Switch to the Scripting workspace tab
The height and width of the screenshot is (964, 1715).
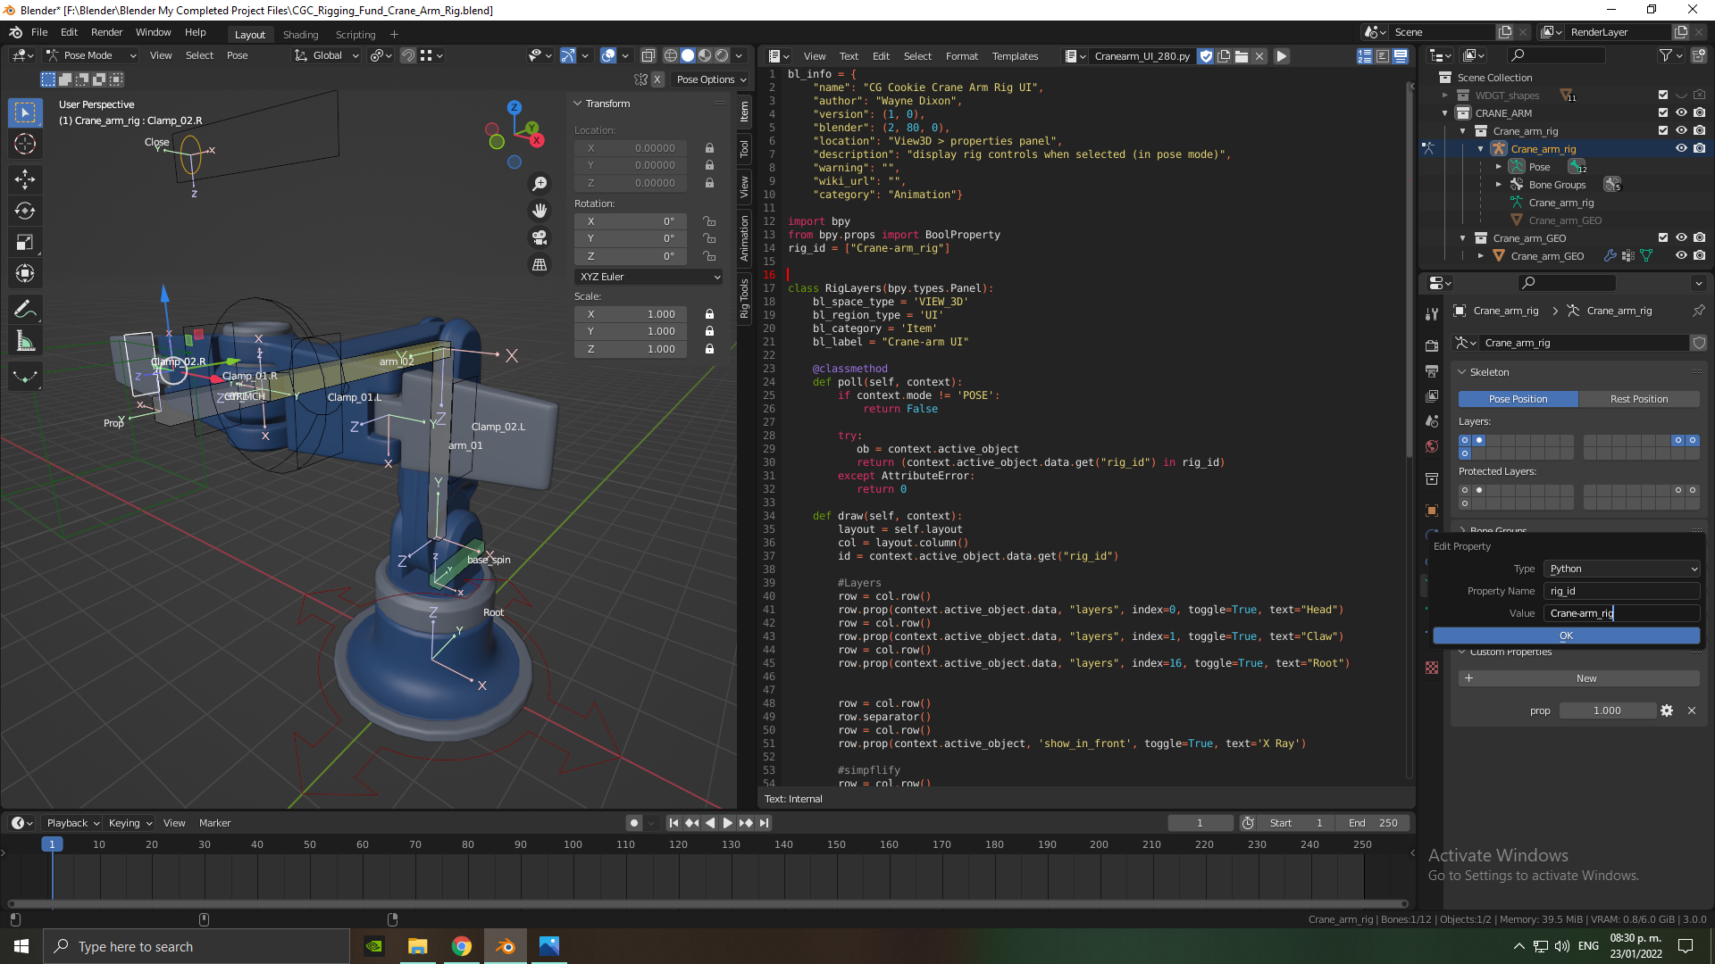point(355,34)
